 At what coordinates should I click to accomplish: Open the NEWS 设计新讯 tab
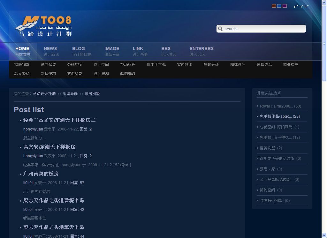(51, 51)
